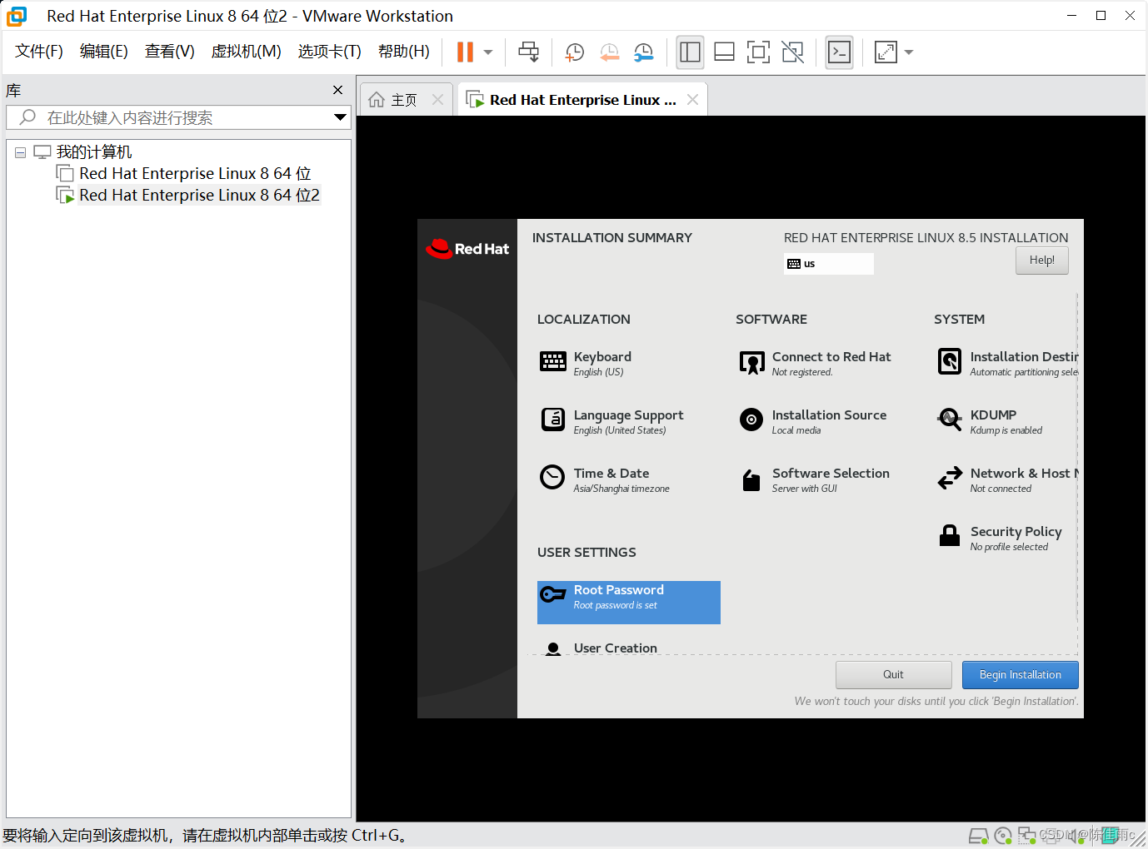Click the revert to snapshot icon
1148x849 pixels.
point(609,52)
